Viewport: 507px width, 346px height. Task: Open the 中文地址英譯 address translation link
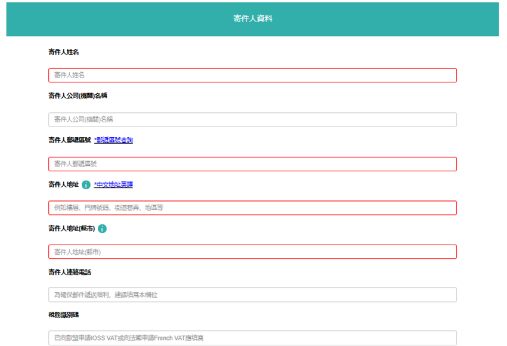(113, 185)
